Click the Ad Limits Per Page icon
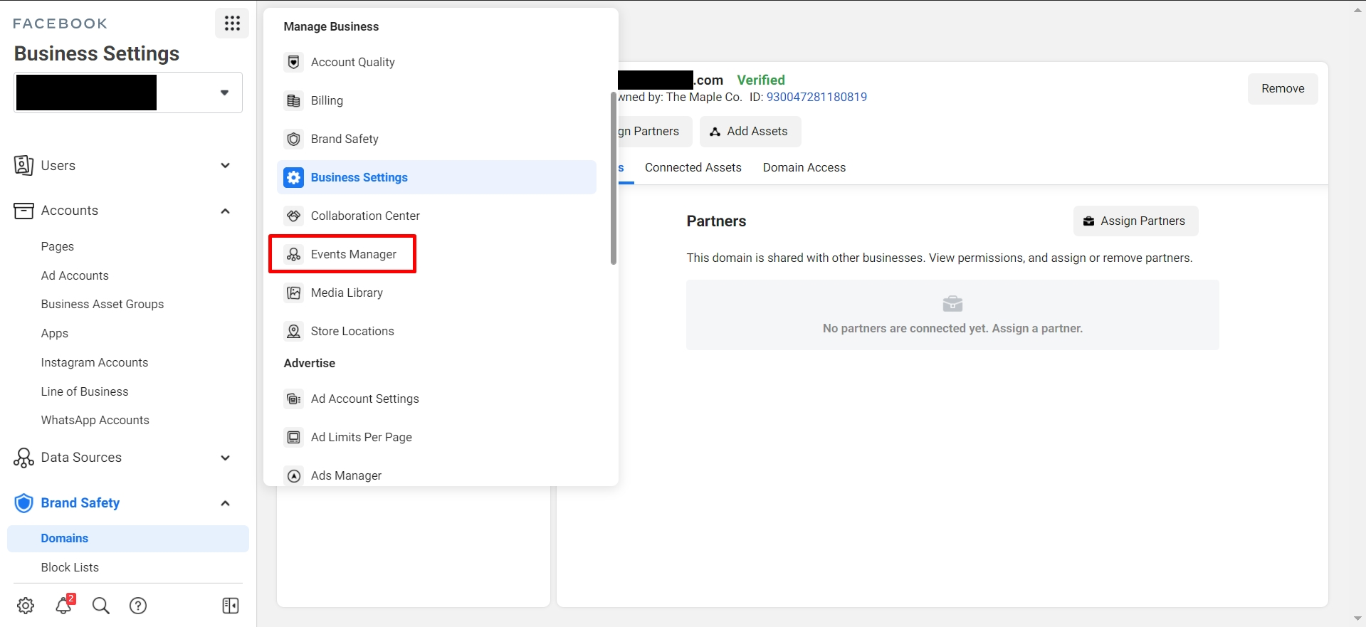Image resolution: width=1366 pixels, height=627 pixels. [x=294, y=437]
